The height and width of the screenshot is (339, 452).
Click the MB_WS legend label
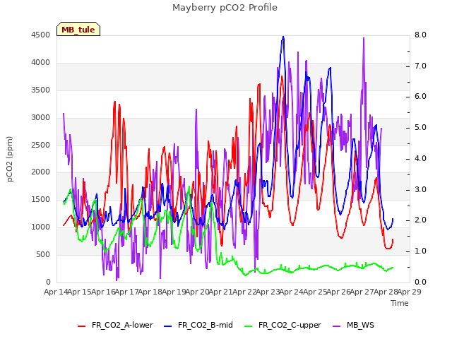pyautogui.click(x=360, y=325)
